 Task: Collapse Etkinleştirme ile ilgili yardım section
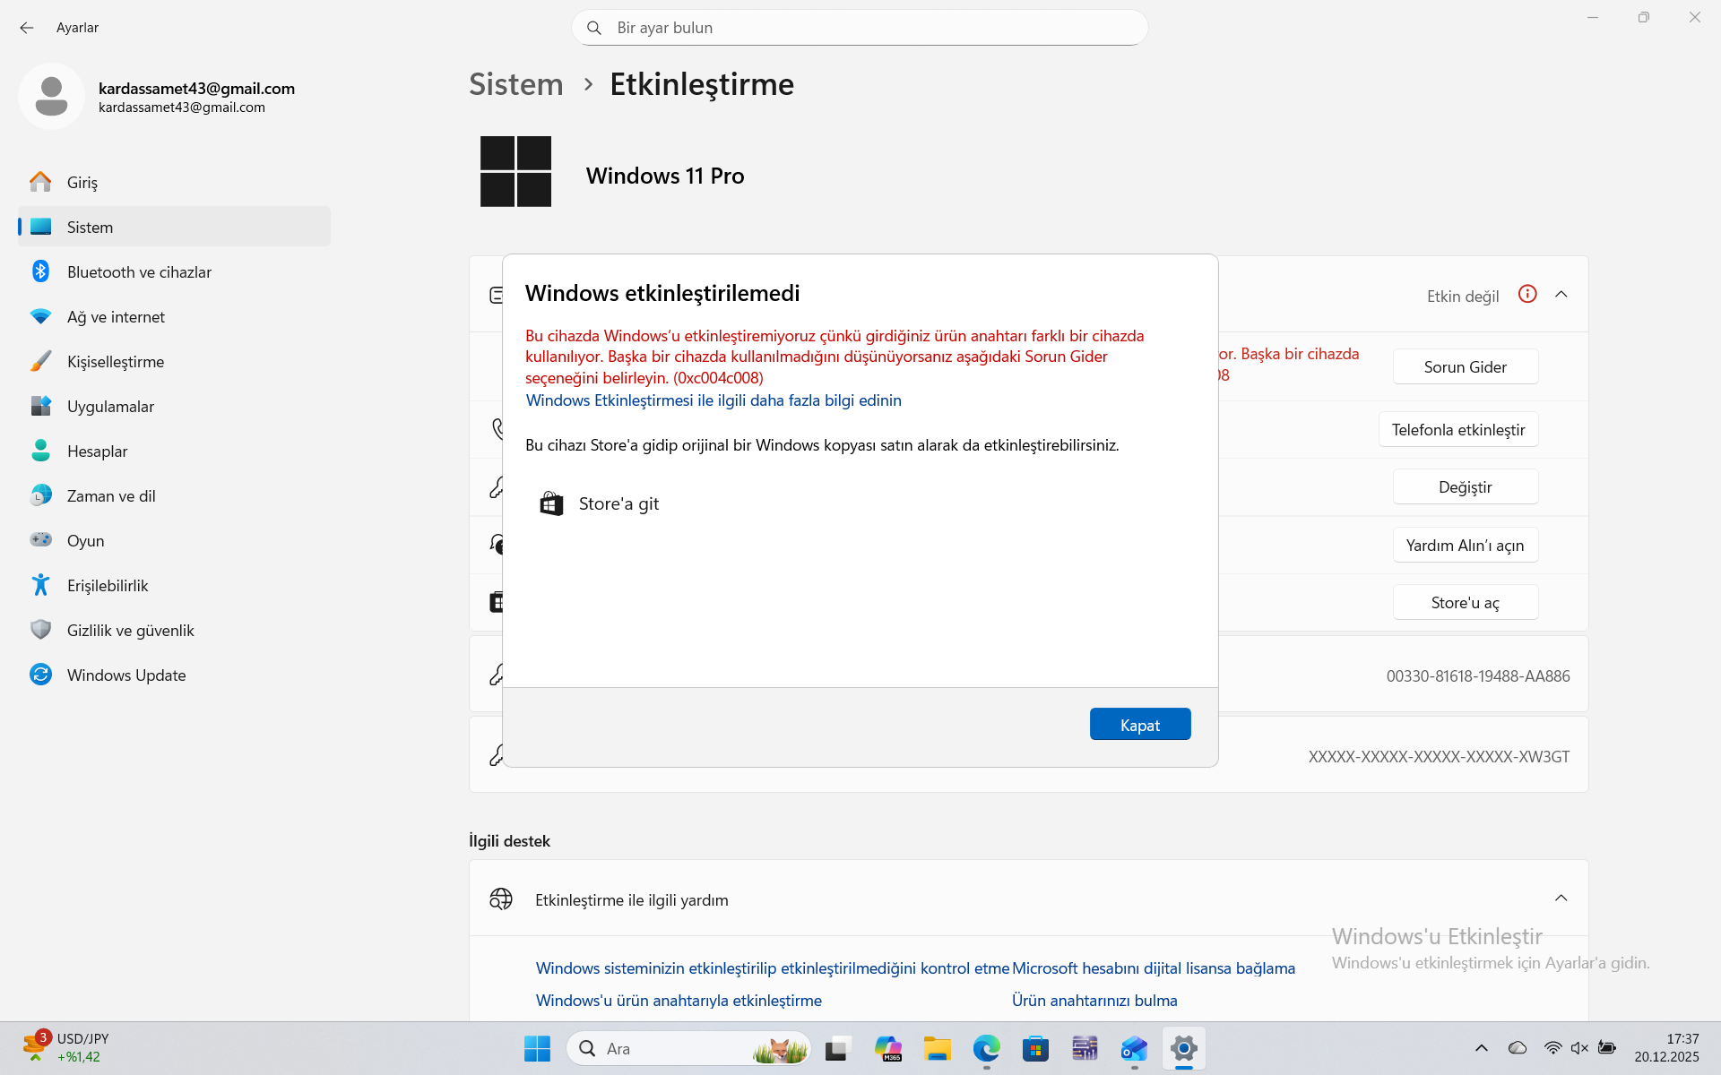point(1561,899)
